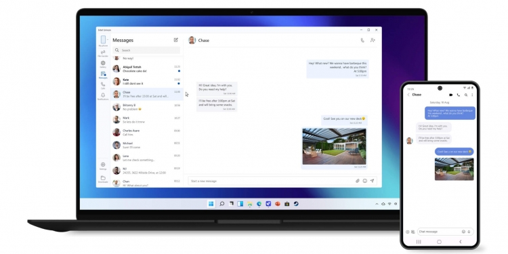
Task: Tap the search icon on the phone chat
Action: tap(466, 95)
